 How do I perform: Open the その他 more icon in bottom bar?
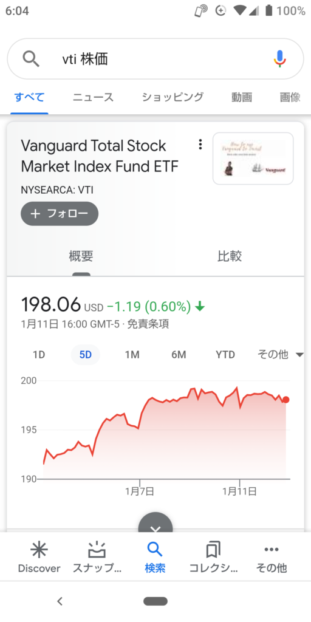[272, 549]
